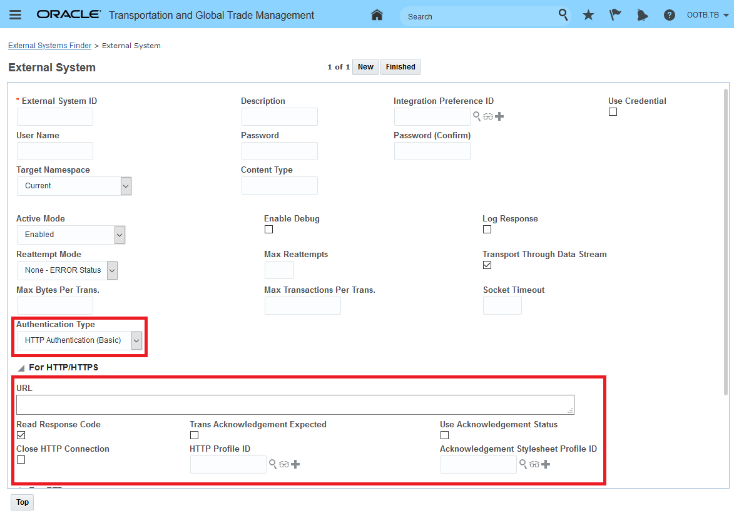Focus the Max Reattempts field
Image resolution: width=734 pixels, height=513 pixels.
279,270
